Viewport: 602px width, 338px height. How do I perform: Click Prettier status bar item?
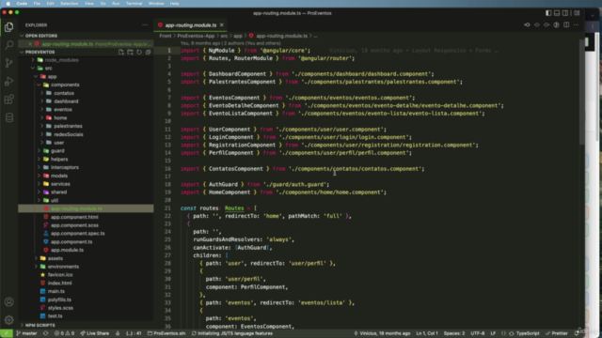[557, 333]
